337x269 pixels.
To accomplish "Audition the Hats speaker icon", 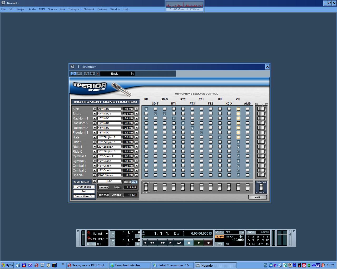I will point(136,137).
